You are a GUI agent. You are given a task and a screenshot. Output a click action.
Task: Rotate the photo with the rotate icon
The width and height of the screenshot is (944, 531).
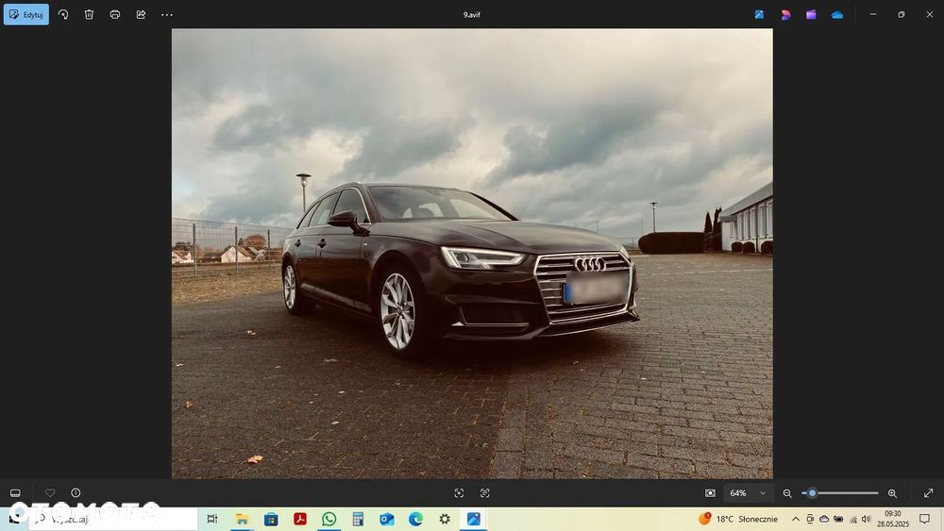pos(63,14)
